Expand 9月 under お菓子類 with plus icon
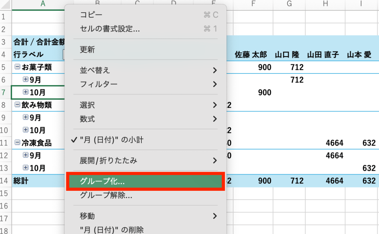Image resolution: width=379 pixels, height=234 pixels. 26,79
